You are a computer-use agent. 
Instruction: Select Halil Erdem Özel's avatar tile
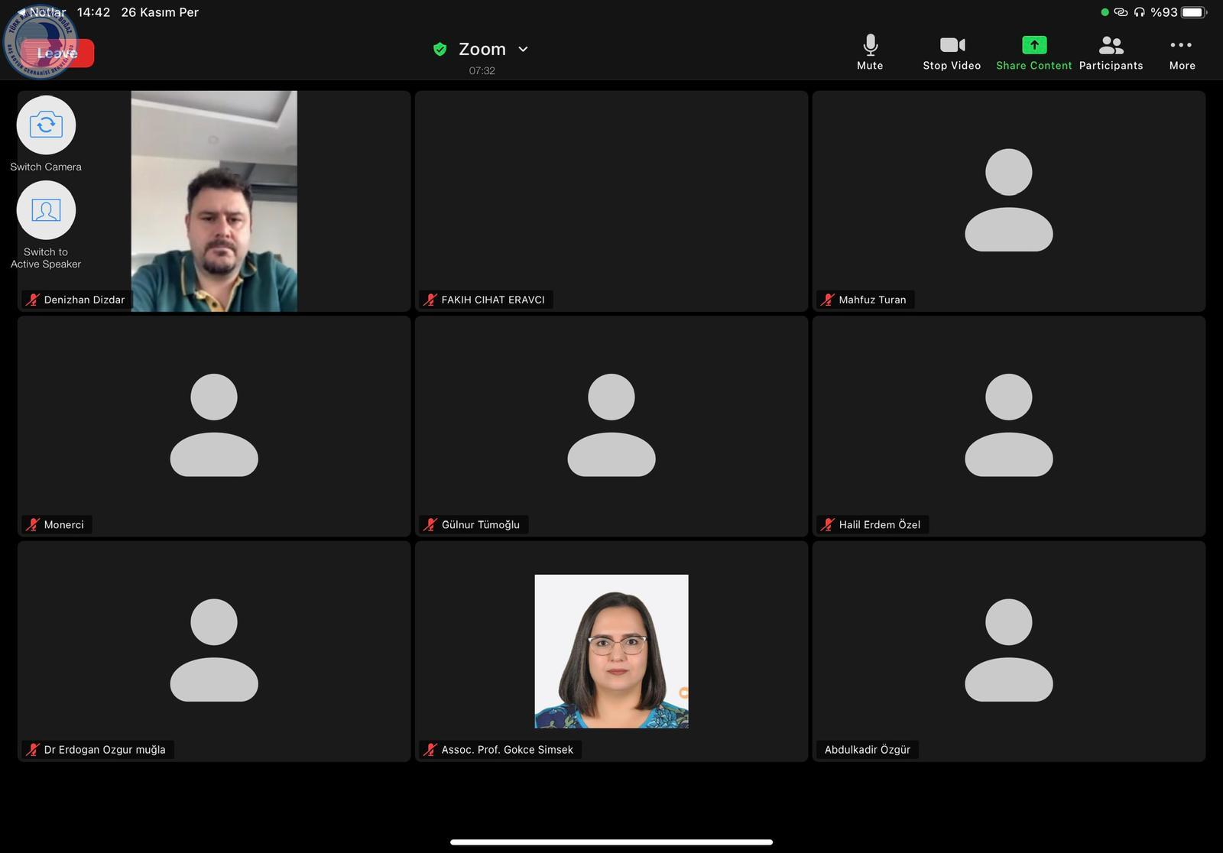click(x=1008, y=426)
